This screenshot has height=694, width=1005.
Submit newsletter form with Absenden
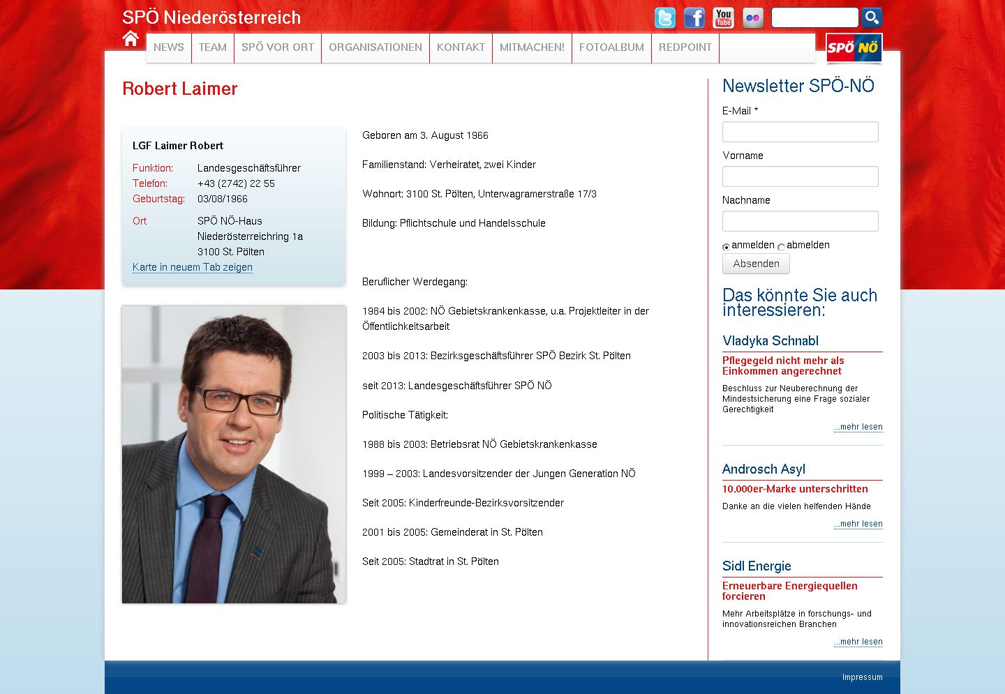tap(756, 264)
